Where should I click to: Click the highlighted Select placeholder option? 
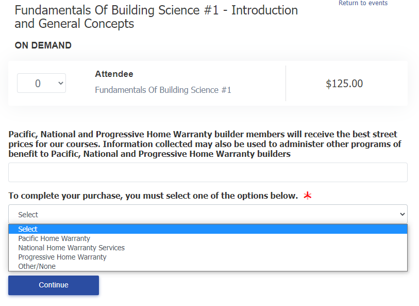click(x=28, y=229)
